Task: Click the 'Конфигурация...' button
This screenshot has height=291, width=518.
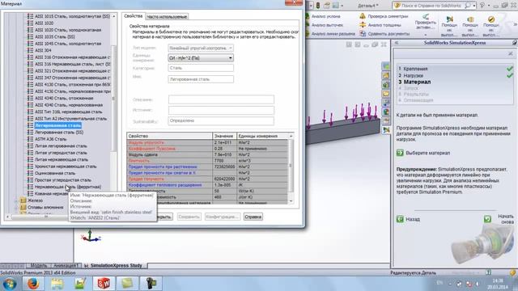Action: pos(223,217)
